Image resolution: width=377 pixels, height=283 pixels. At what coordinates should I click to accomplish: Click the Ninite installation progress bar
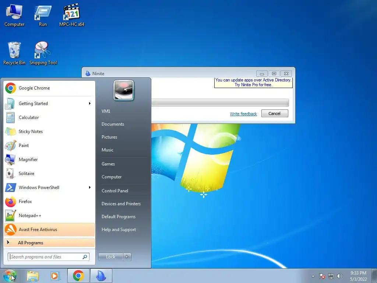[220, 103]
